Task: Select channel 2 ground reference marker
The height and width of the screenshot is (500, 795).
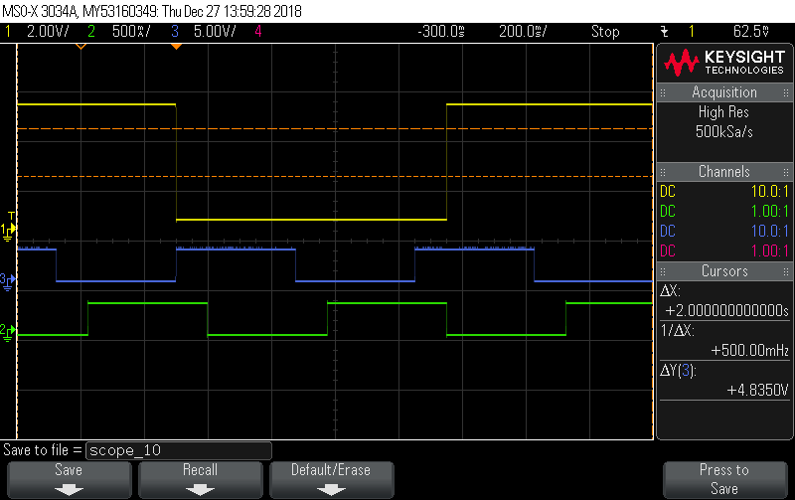Action: [8, 332]
